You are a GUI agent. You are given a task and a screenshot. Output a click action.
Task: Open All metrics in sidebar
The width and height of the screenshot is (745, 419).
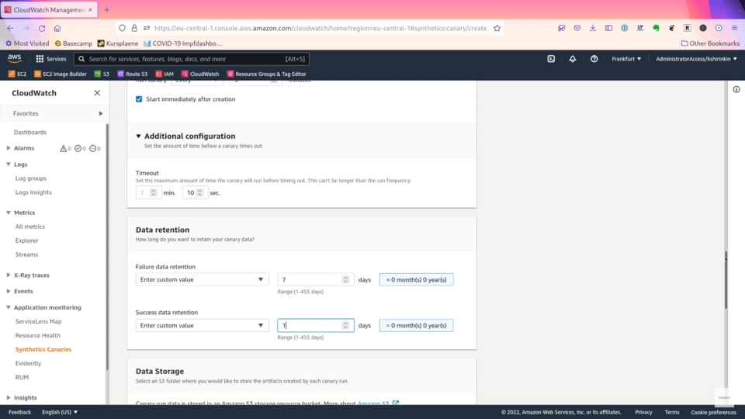[30, 227]
